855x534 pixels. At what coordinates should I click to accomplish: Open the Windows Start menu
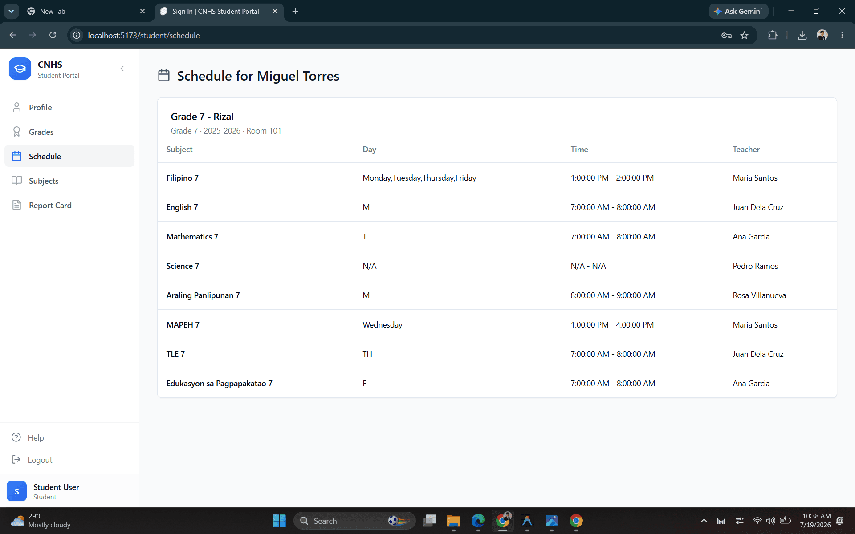(x=279, y=521)
